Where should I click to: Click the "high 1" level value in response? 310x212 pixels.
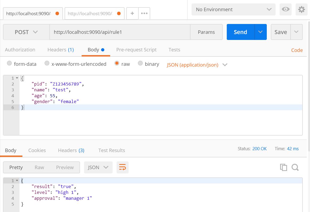(x=66, y=192)
